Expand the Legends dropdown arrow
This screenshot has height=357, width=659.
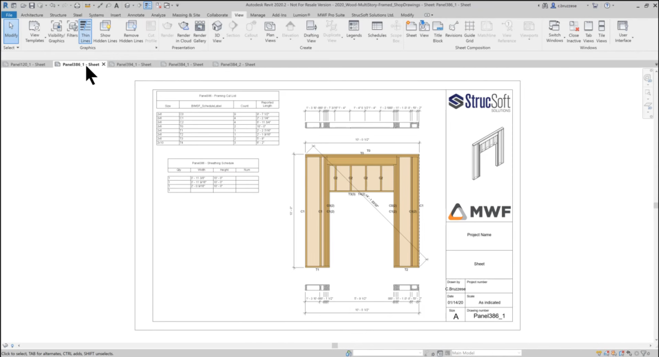pyautogui.click(x=354, y=40)
